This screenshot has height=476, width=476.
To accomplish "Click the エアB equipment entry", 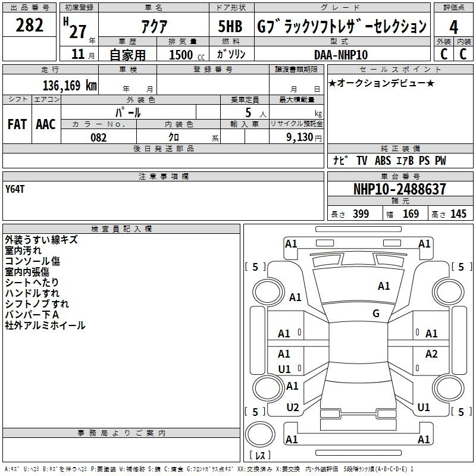I will coord(405,160).
